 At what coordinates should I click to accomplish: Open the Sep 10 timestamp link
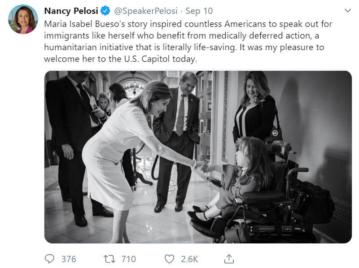click(199, 10)
